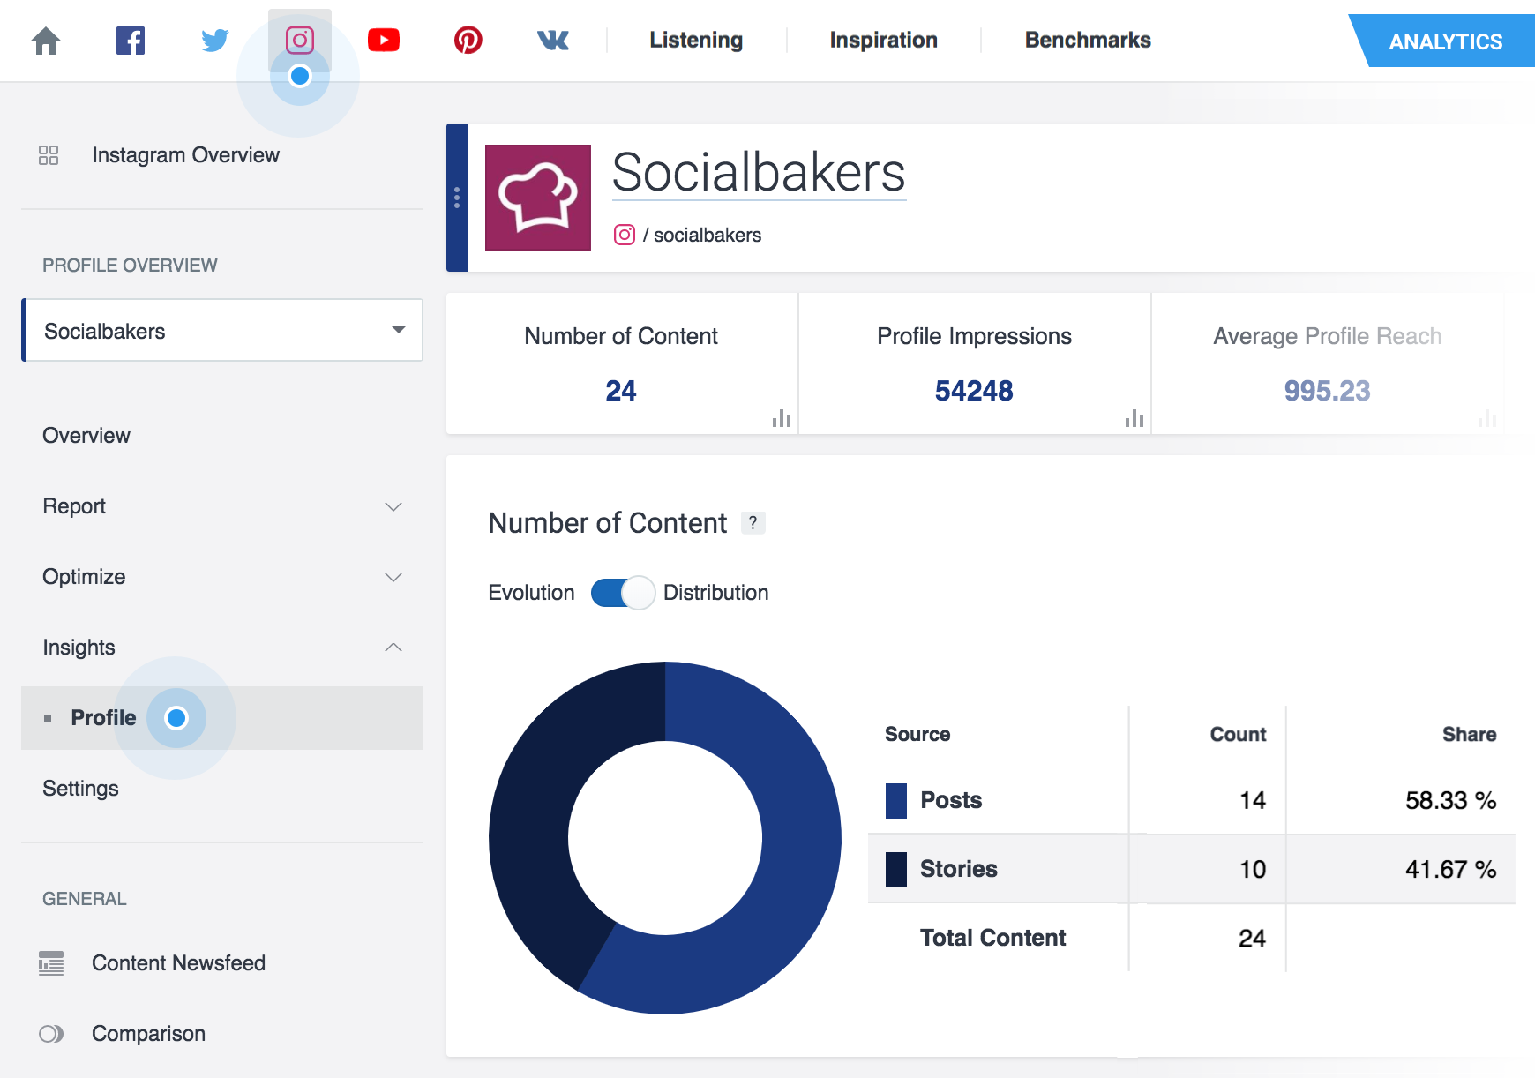Switch to the Listening tab
Image resolution: width=1535 pixels, height=1078 pixels.
coord(695,40)
